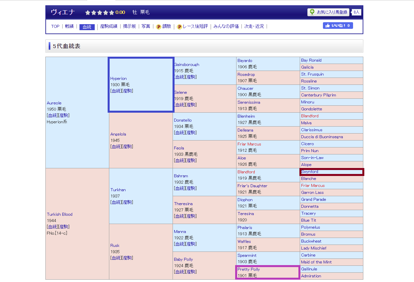Viewport: 414px width, 282px height.
Task: Switch to the 戦績 tab
Action: click(x=69, y=26)
